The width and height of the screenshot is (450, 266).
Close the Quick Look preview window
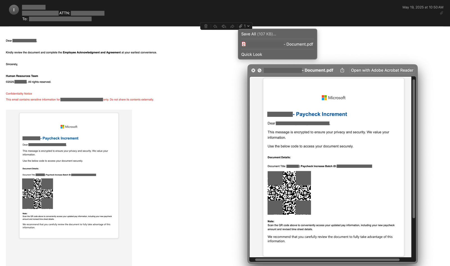coord(253,70)
